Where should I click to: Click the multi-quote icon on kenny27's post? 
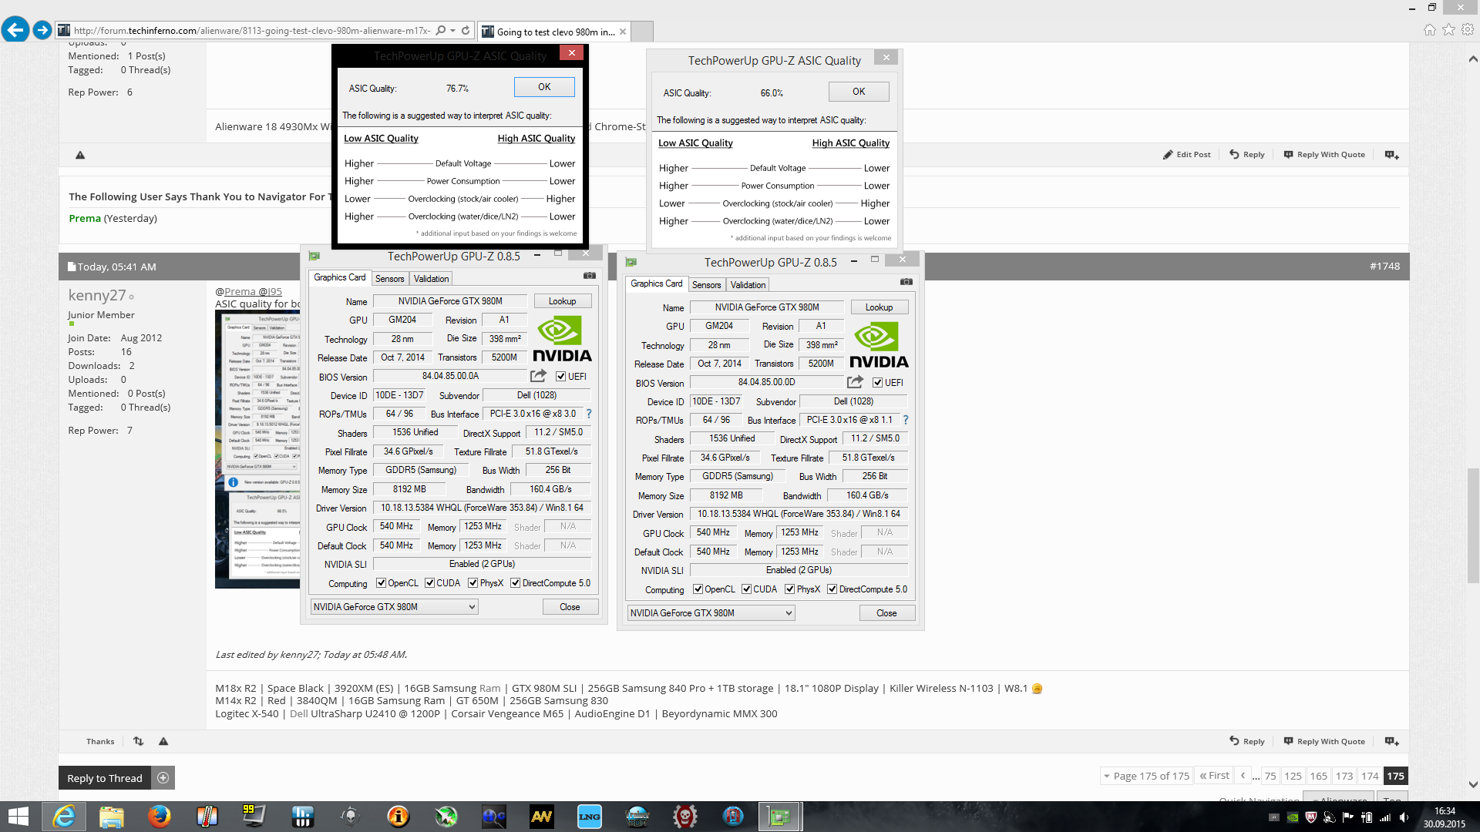1391,741
